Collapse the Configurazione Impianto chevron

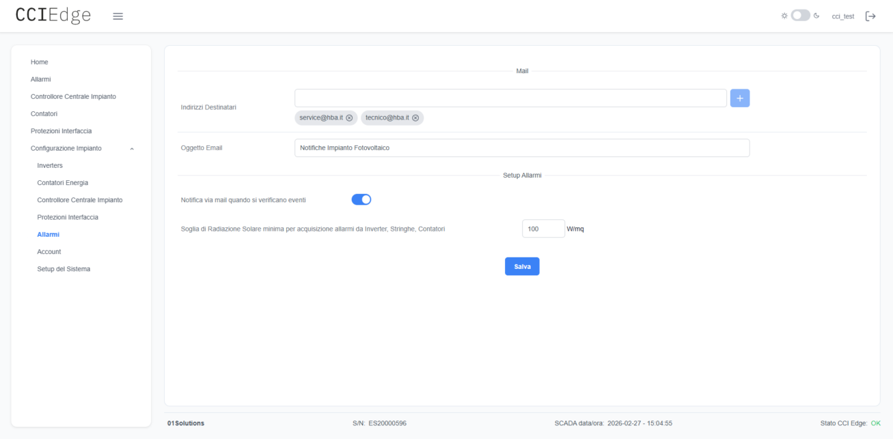point(132,148)
